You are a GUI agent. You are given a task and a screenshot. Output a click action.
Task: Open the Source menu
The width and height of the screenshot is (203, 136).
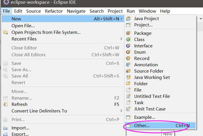tap(33, 11)
